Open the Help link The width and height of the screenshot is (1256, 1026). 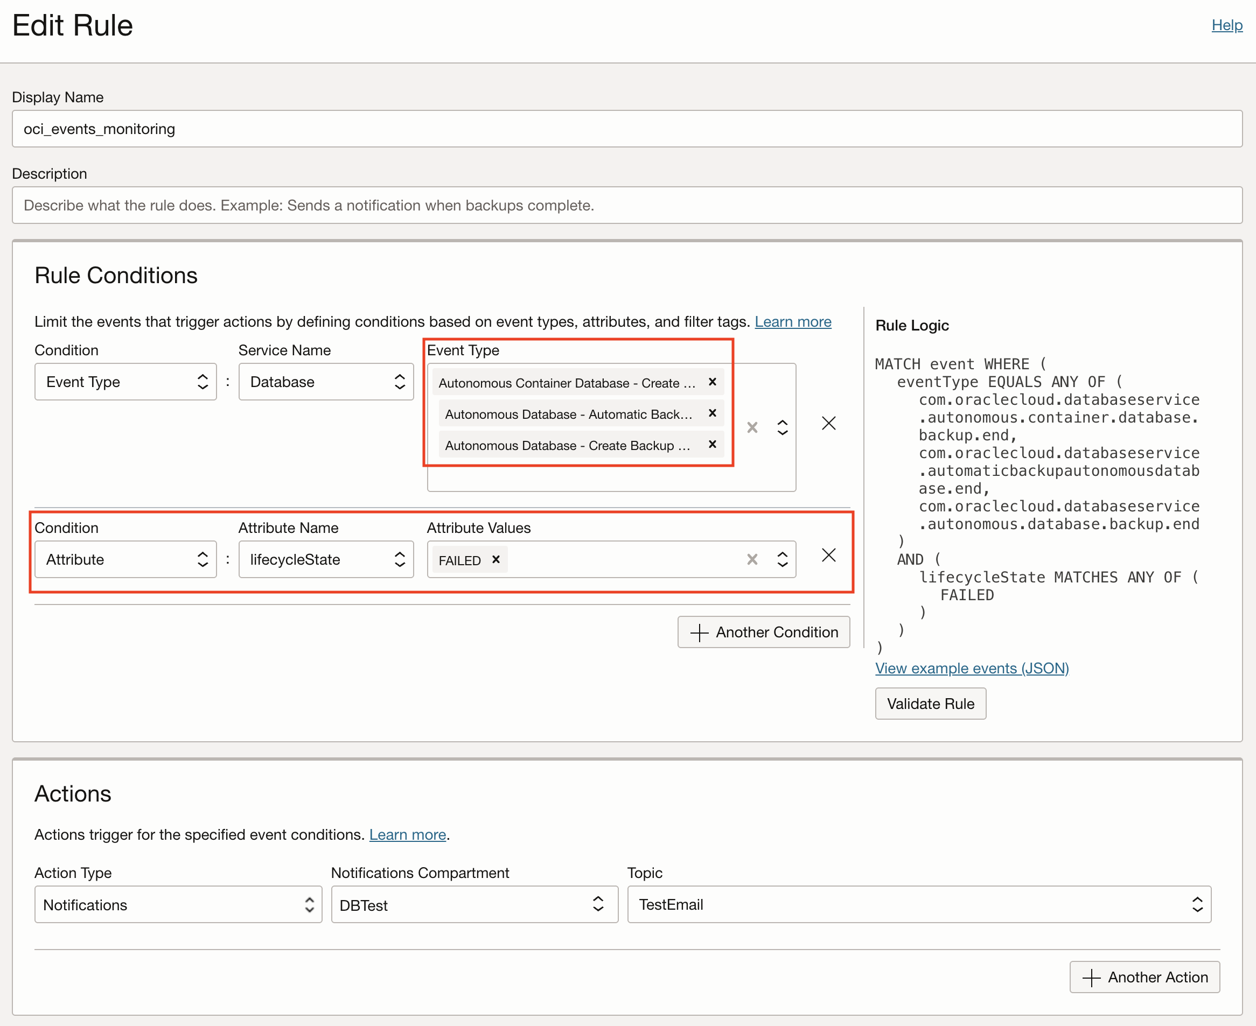[x=1226, y=25]
